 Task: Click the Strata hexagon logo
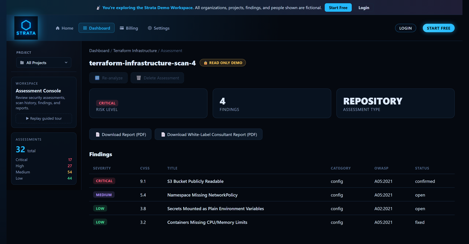(x=26, y=28)
